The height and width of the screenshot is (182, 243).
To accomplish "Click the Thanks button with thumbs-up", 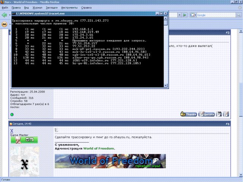I will [188, 114].
